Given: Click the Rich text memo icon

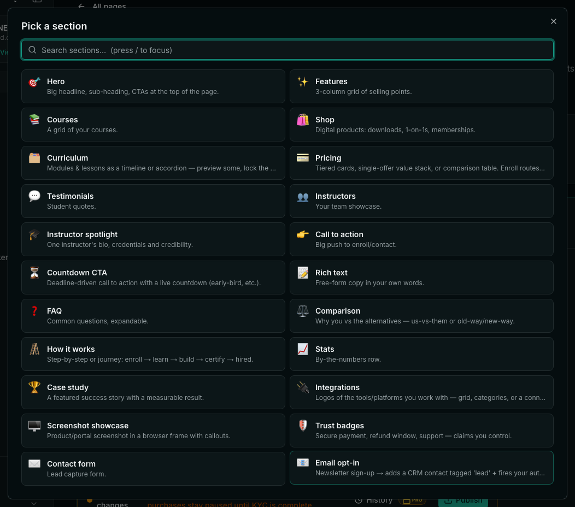Looking at the screenshot, I should click(x=303, y=273).
